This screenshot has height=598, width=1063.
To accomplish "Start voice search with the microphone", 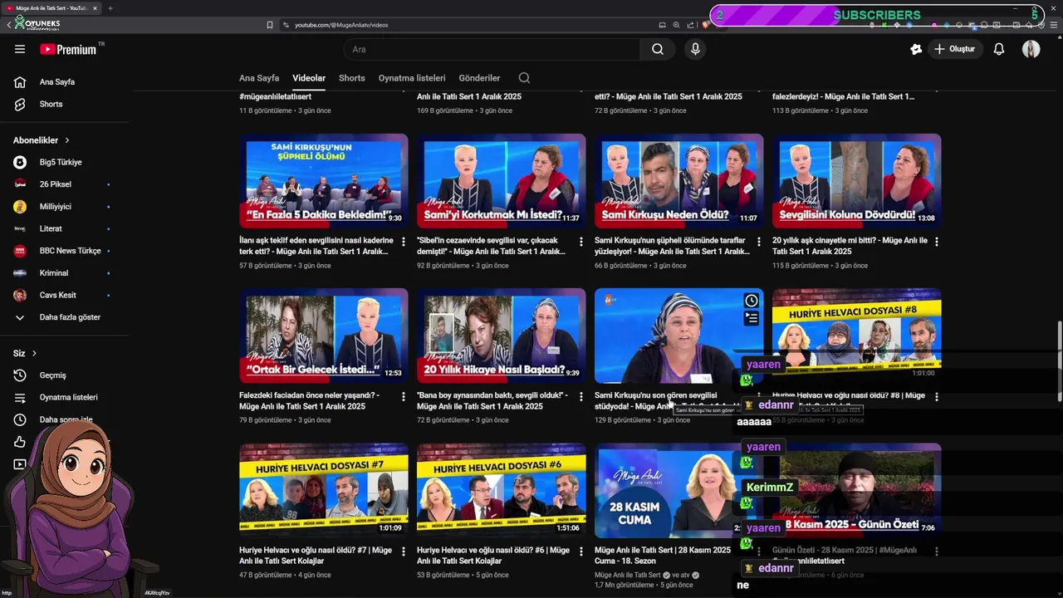I will [695, 49].
